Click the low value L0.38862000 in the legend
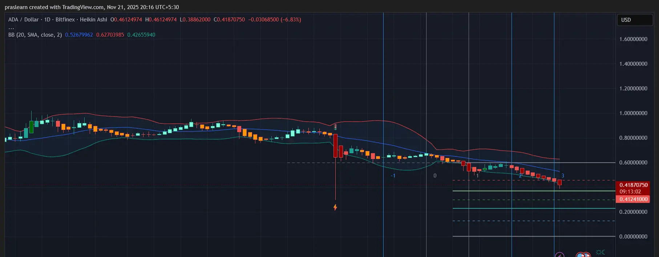Viewport: 659px width, 257px height. 195,20
